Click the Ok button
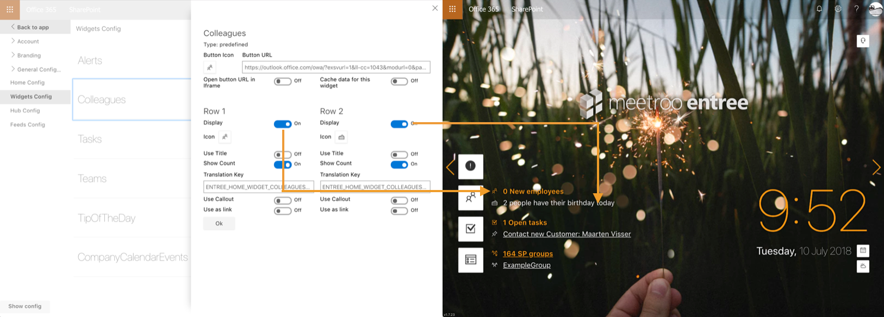The height and width of the screenshot is (317, 884). click(x=219, y=224)
